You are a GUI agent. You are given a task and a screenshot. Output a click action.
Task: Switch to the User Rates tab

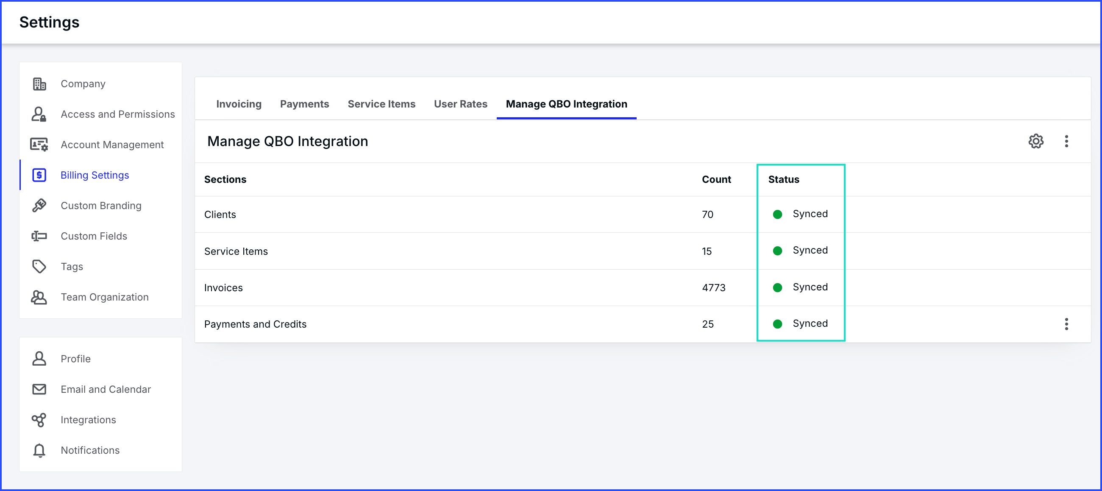click(461, 104)
